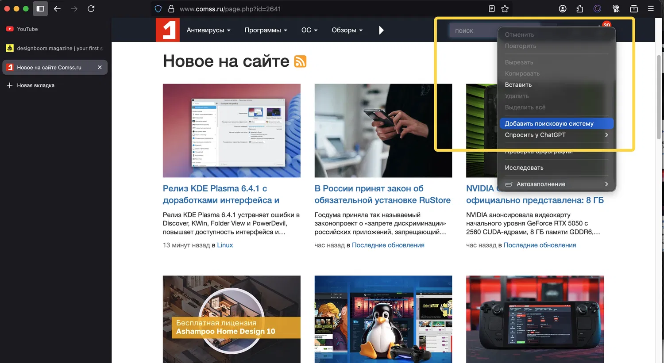664x363 pixels.
Task: Open the 'Linux' category link
Action: pos(225,245)
